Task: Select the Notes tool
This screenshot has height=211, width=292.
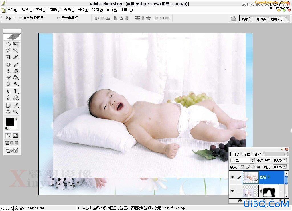Action: click(8, 105)
